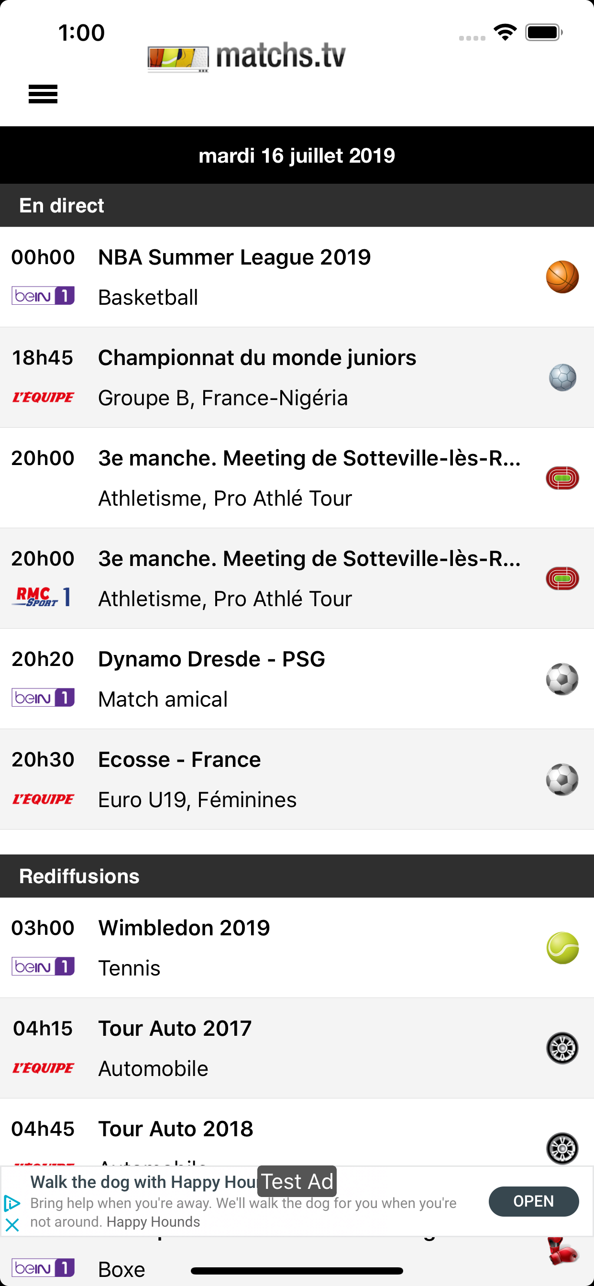Viewport: 594px width, 1286px height.
Task: Tap the beIN 1 logo beside Wimbledon
Action: point(44,967)
